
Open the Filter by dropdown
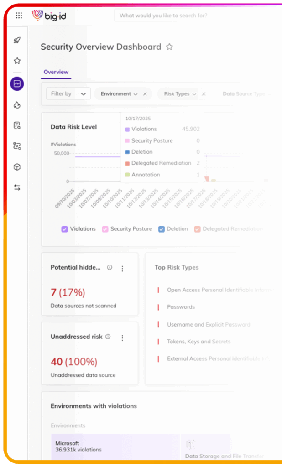click(68, 94)
